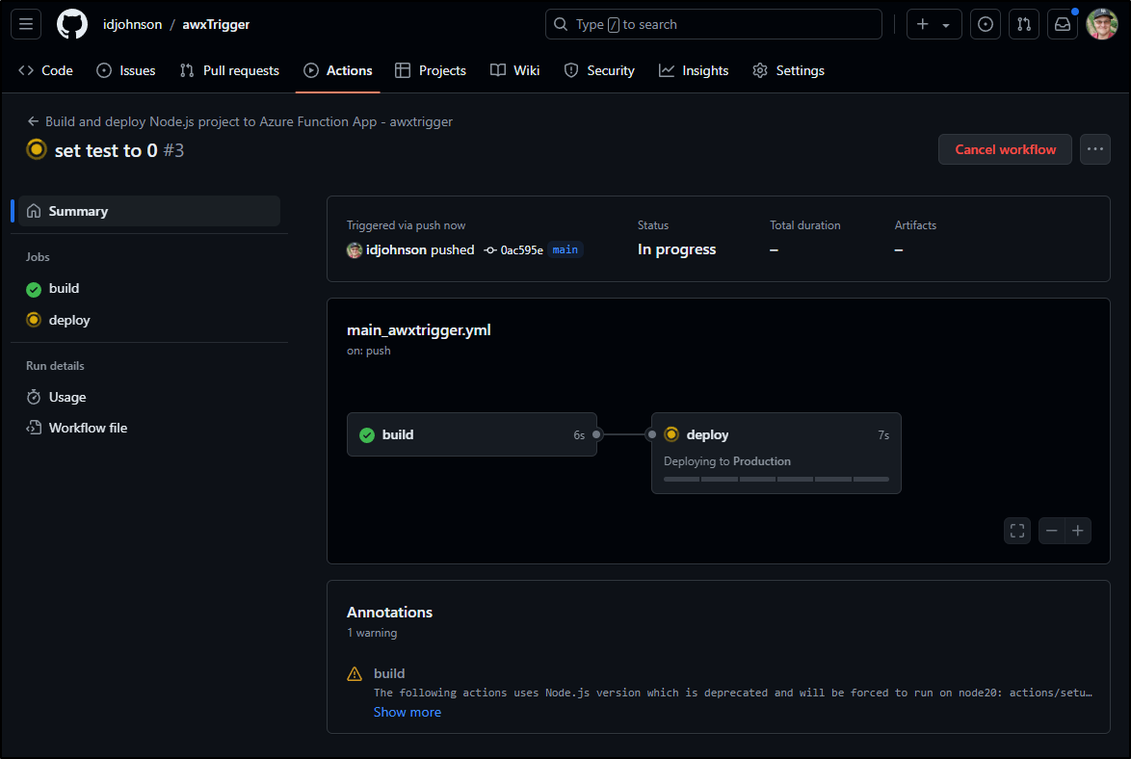Go to the Issues tab
Image resolution: width=1131 pixels, height=759 pixels.
pos(126,70)
